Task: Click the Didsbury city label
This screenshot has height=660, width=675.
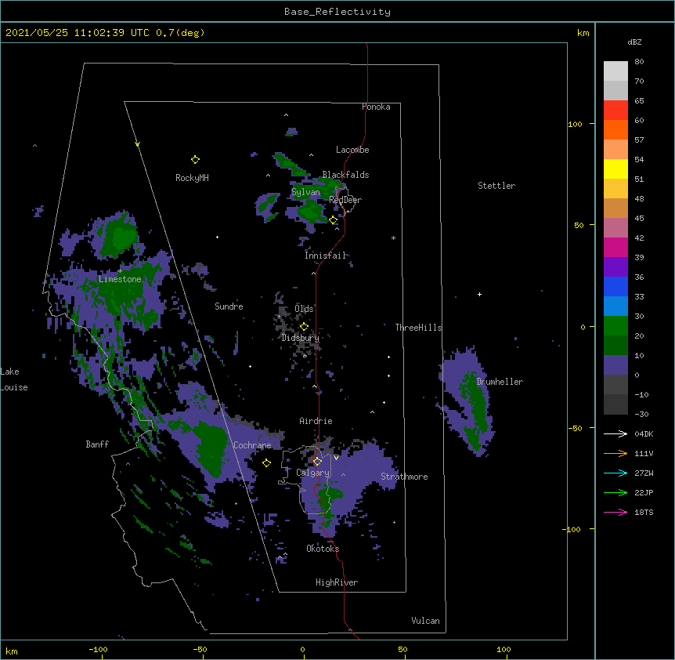Action: (301, 338)
